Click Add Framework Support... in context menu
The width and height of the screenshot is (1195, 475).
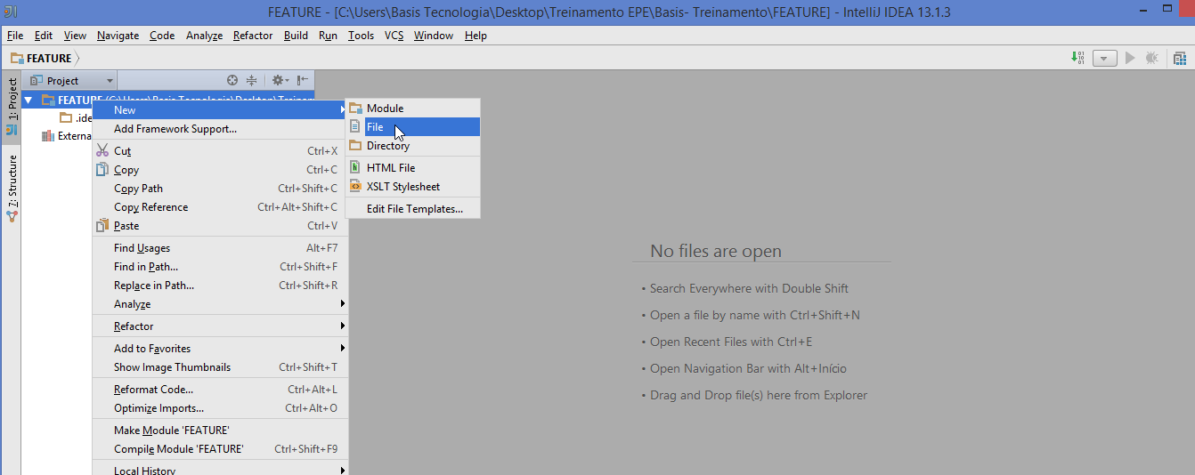(x=175, y=129)
